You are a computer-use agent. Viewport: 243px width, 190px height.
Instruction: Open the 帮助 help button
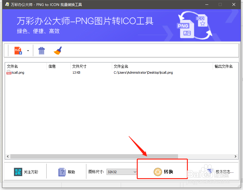[67, 172]
